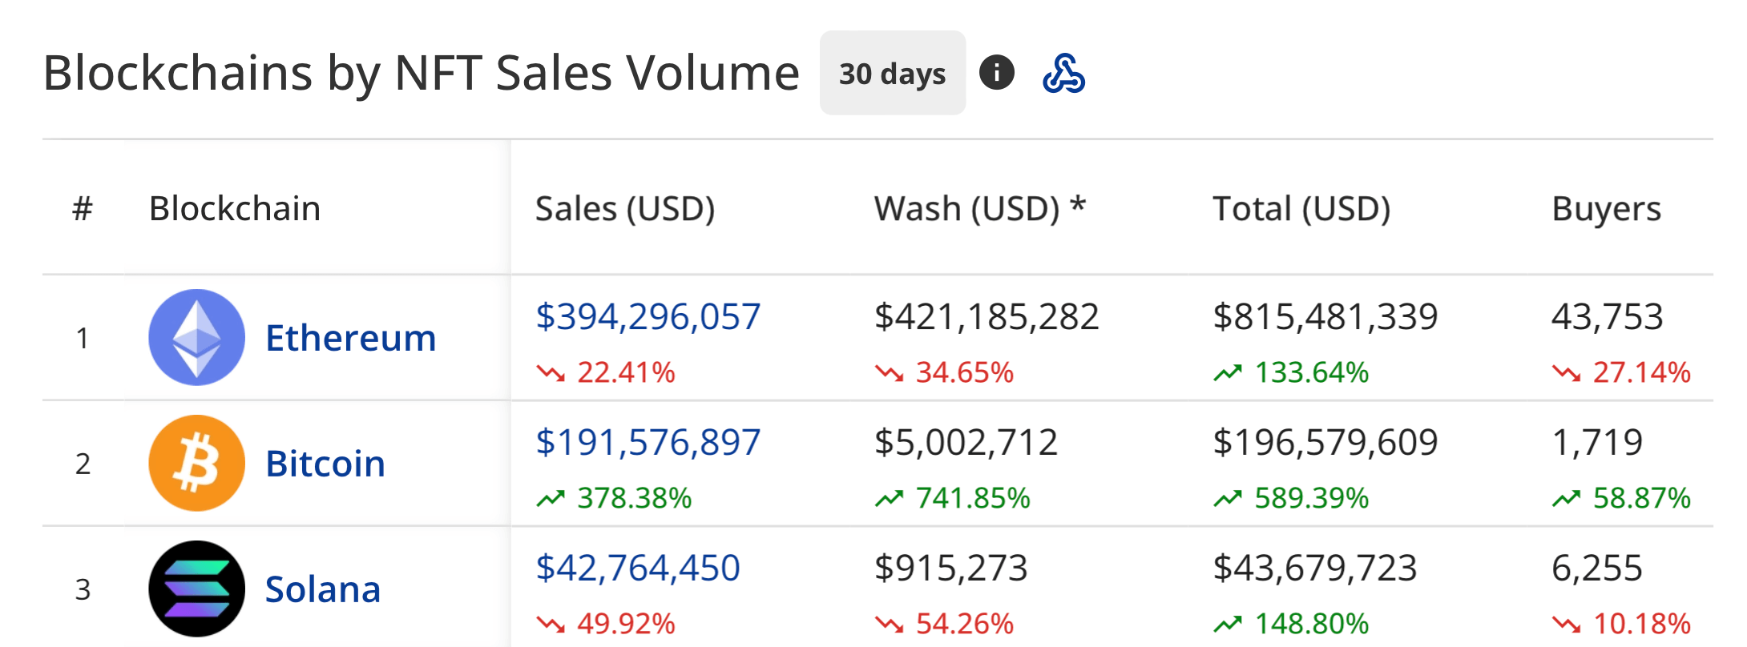Click the Ethereum logo icon
1747x647 pixels.
click(x=196, y=337)
